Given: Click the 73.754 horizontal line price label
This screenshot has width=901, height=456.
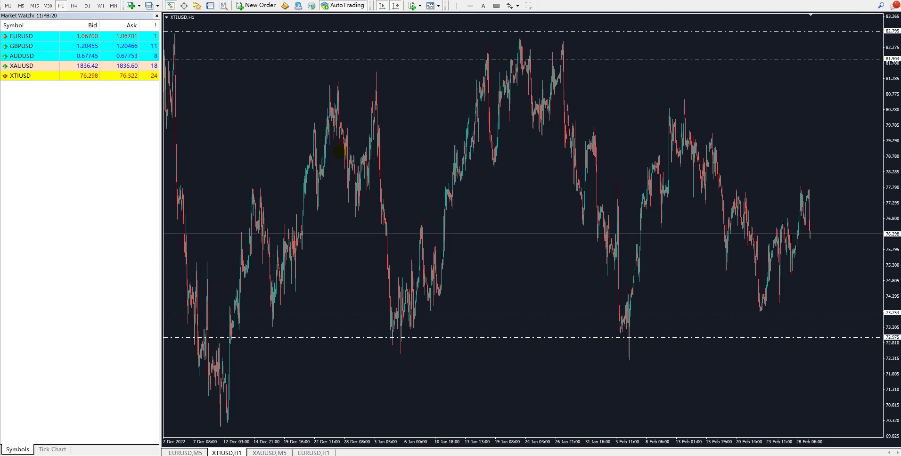Looking at the screenshot, I should click(892, 313).
